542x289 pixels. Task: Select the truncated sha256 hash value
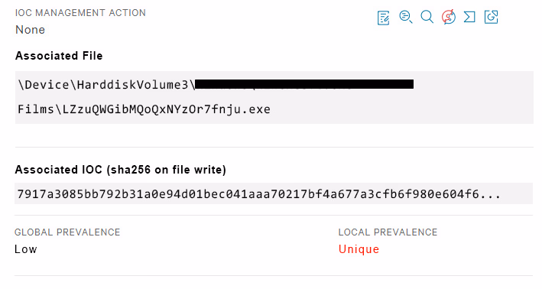pos(259,194)
